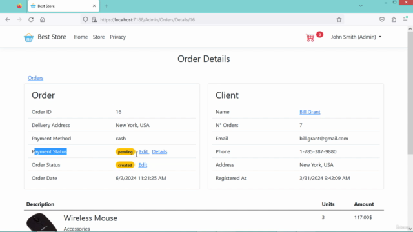Open the Pocket save icon
This screenshot has height=232, width=413.
(x=382, y=19)
